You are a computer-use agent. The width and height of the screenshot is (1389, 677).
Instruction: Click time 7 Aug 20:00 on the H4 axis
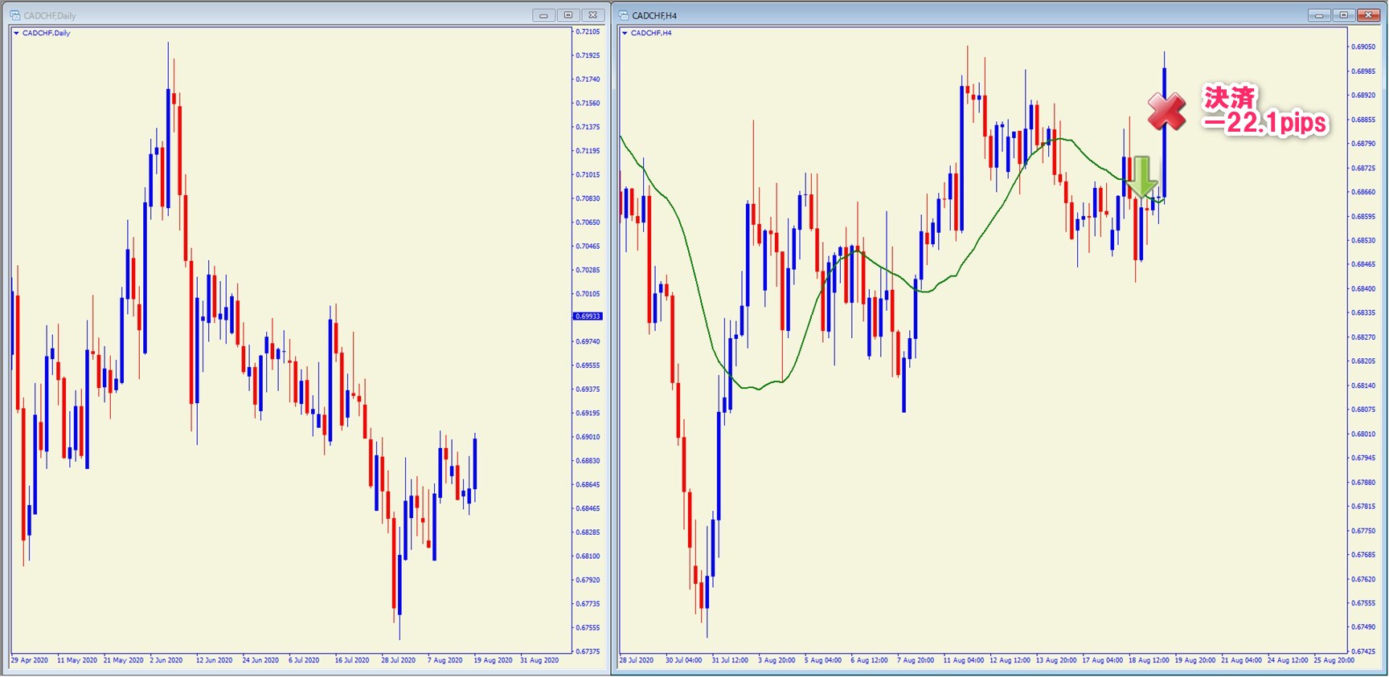tap(916, 660)
